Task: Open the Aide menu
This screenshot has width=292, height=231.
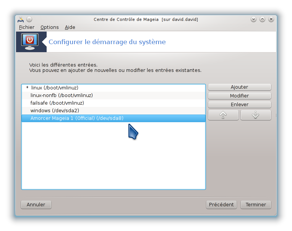Action: pyautogui.click(x=70, y=27)
